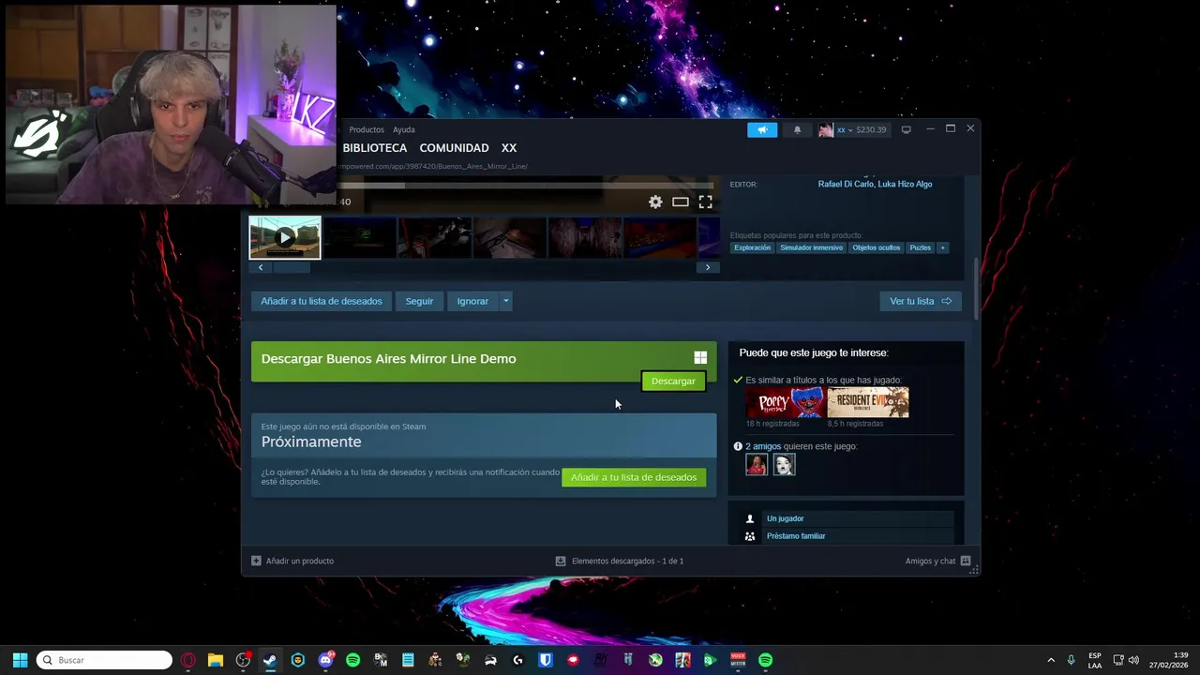The height and width of the screenshot is (675, 1200).
Task: Click the Préstamo familiar icon
Action: (749, 536)
